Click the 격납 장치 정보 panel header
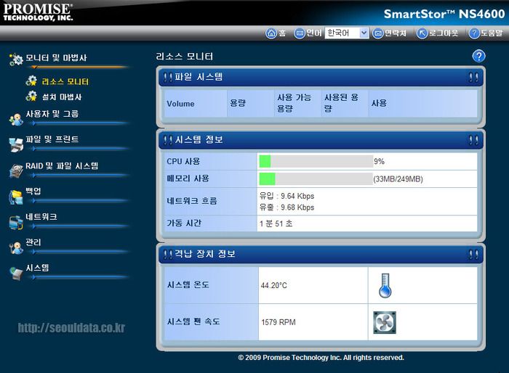The image size is (509, 373). pos(321,254)
